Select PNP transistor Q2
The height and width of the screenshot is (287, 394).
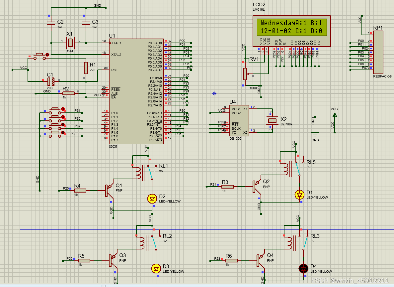point(257,187)
